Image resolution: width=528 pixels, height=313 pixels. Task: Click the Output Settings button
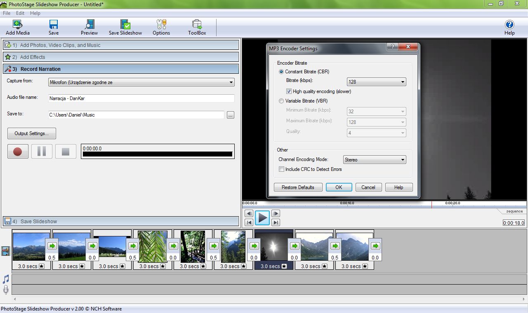coord(31,133)
